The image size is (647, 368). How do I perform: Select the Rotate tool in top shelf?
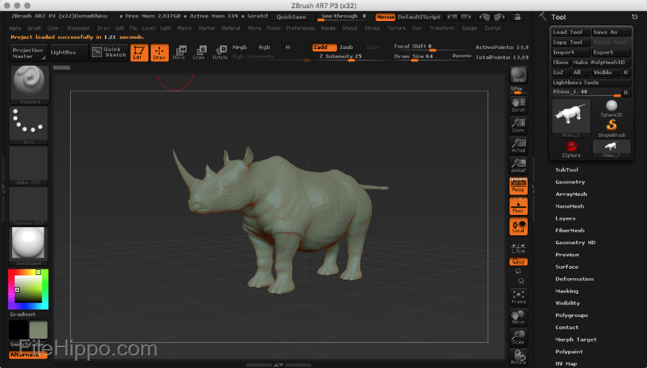(x=220, y=53)
